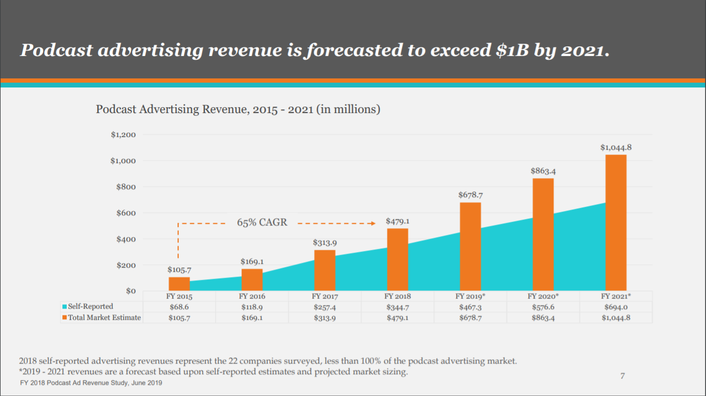Select the FY 2020 orange bar
706x396 pixels.
543,235
